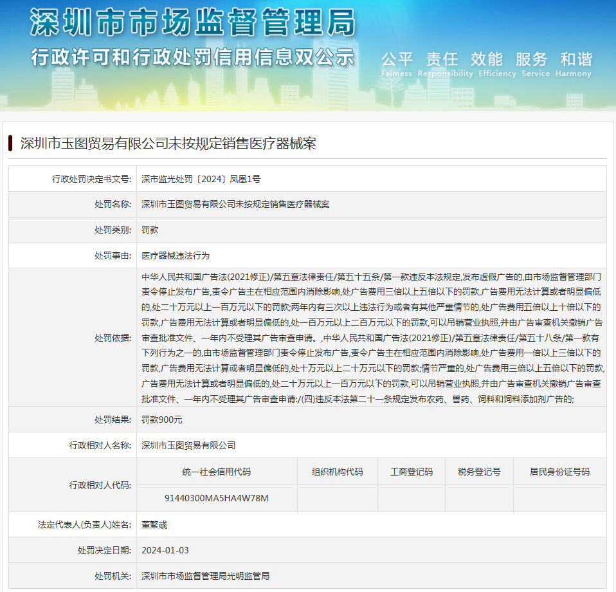Image resolution: width=616 pixels, height=592 pixels.
Task: Click the page heading 深圳市玉图贸易有限公司未按规定销售医疗器械案
Action: [x=168, y=143]
